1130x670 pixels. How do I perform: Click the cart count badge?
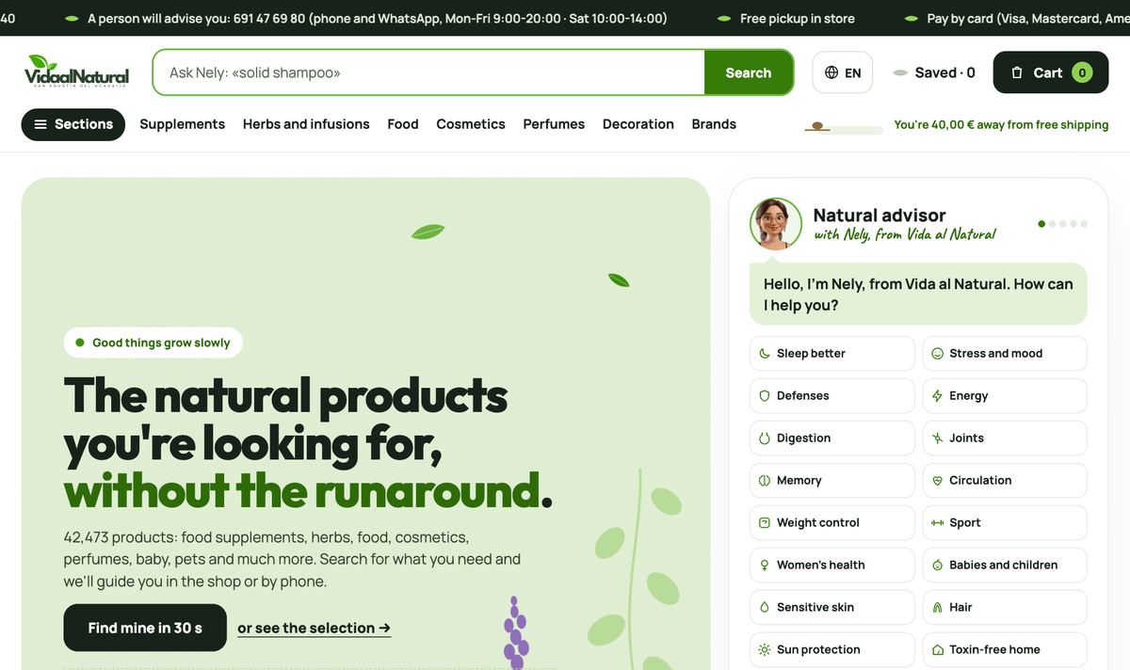click(x=1082, y=72)
